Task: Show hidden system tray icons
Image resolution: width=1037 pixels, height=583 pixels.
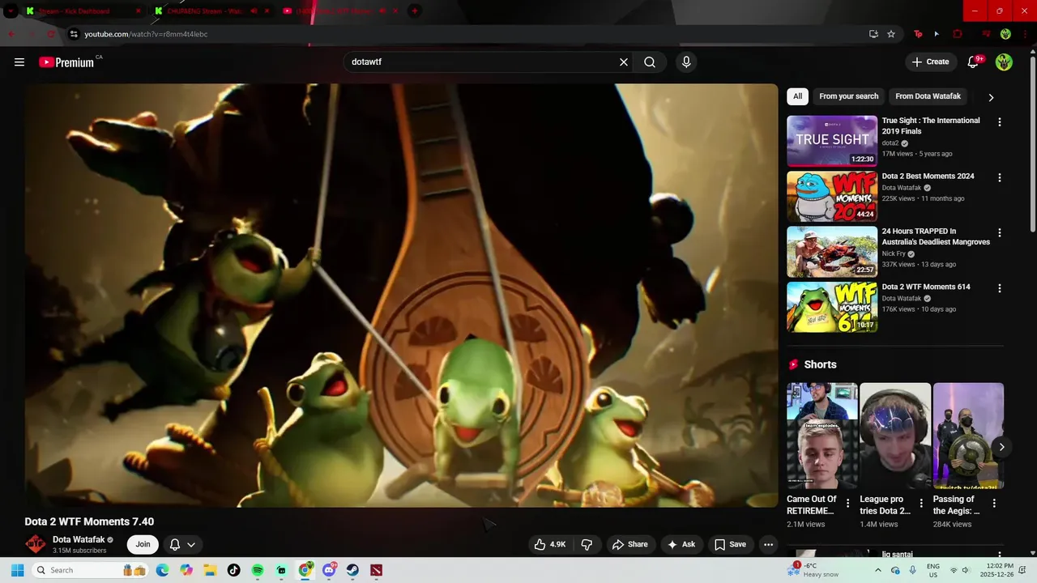Action: [x=877, y=570]
